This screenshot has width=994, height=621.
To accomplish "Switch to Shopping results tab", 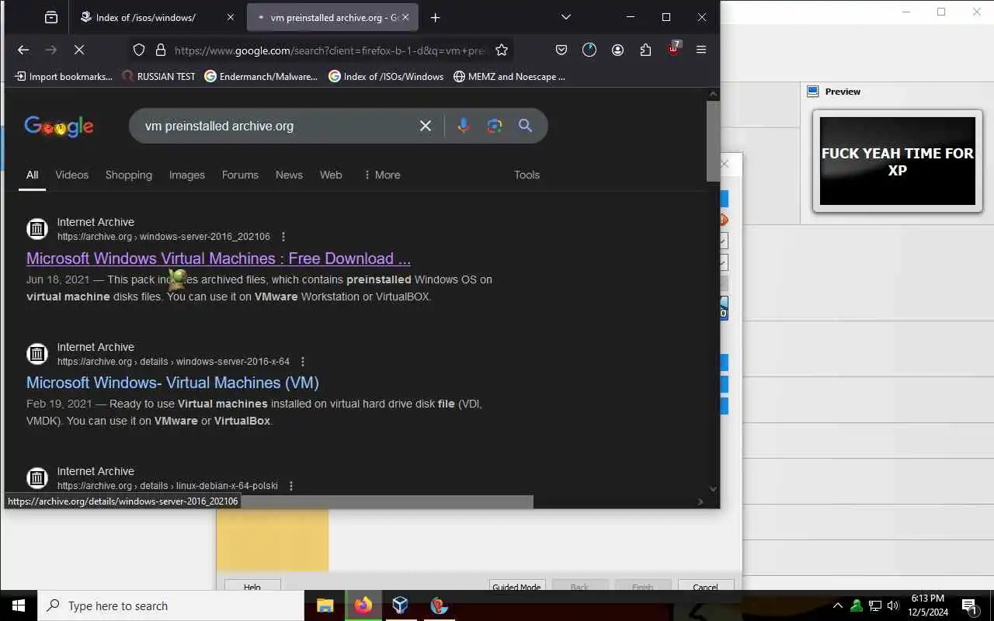I will (129, 175).
